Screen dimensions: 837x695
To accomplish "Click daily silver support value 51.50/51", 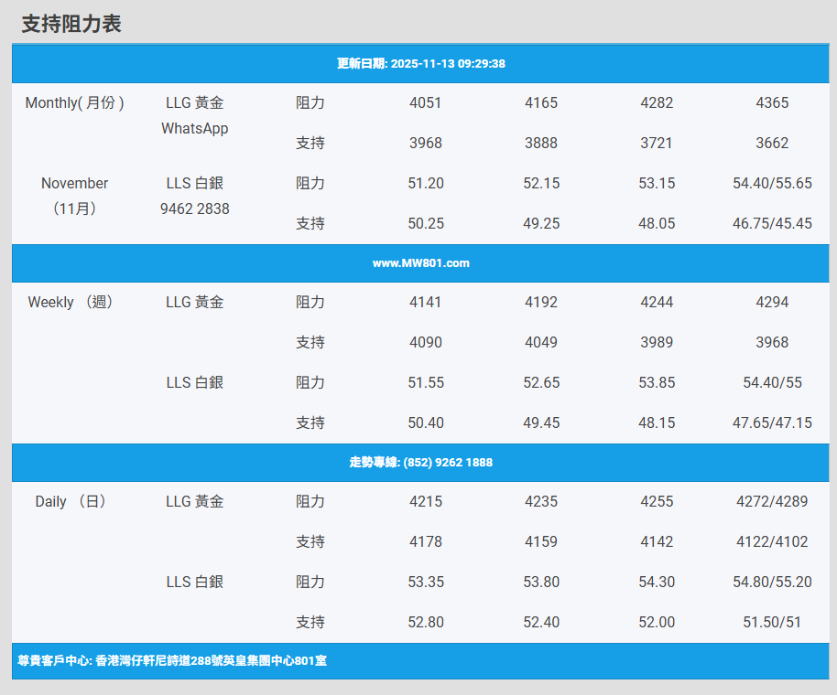I will [772, 623].
